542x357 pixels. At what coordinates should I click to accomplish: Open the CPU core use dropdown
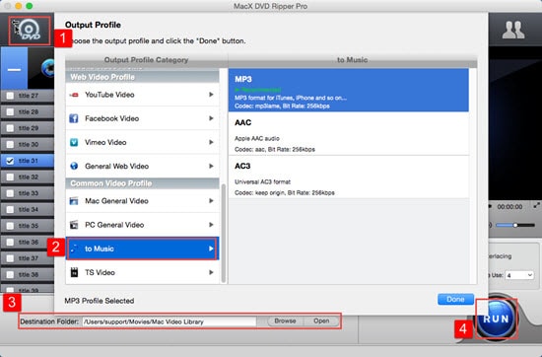tap(519, 275)
